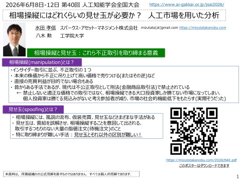Click bullet starting '相場操縦には、風説の流布'

point(83,117)
